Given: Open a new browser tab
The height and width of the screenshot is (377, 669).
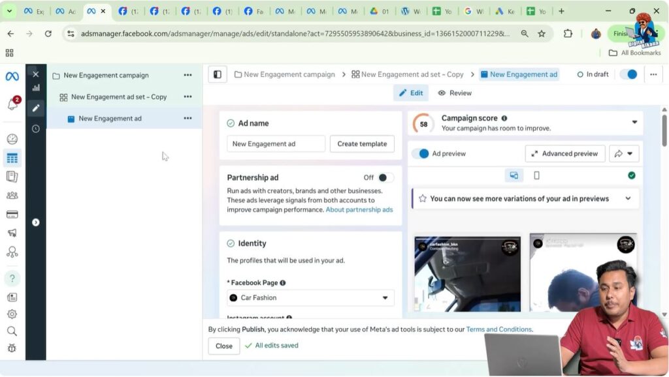Looking at the screenshot, I should pos(561,11).
